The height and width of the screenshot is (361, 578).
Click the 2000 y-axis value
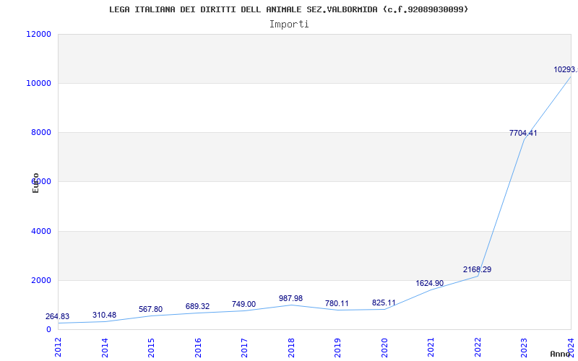pos(40,280)
